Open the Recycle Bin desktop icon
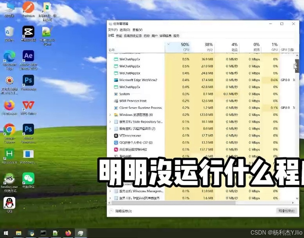Screen dimensions: 304x238 (x=9, y=34)
